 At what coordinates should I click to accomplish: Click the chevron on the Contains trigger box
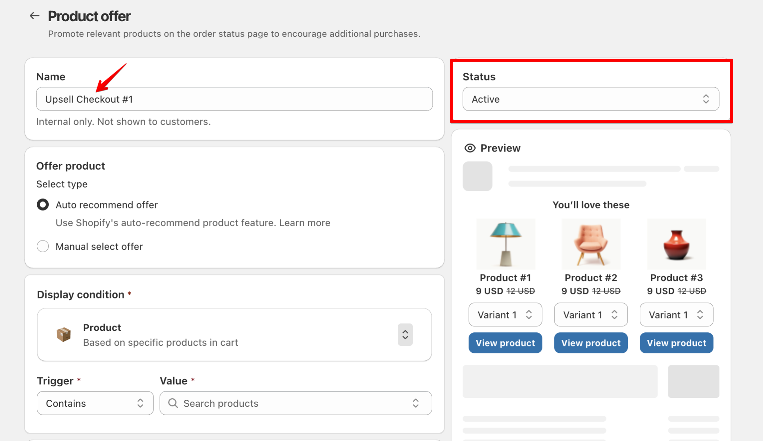pos(140,403)
